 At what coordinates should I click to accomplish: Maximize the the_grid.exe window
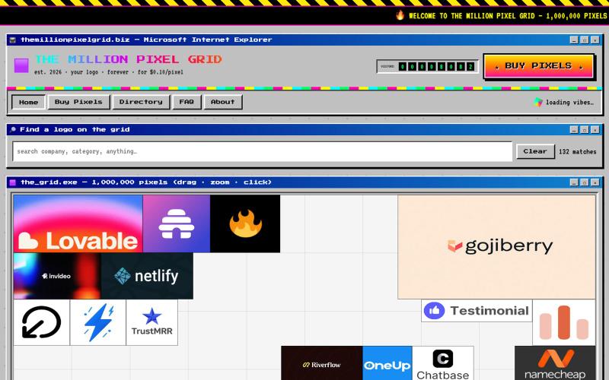click(x=584, y=182)
